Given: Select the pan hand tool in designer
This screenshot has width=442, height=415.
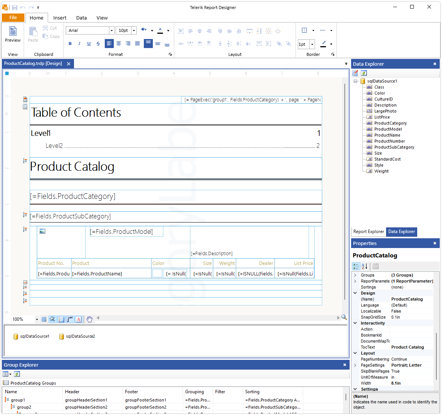Looking at the screenshot, I should click(x=89, y=319).
